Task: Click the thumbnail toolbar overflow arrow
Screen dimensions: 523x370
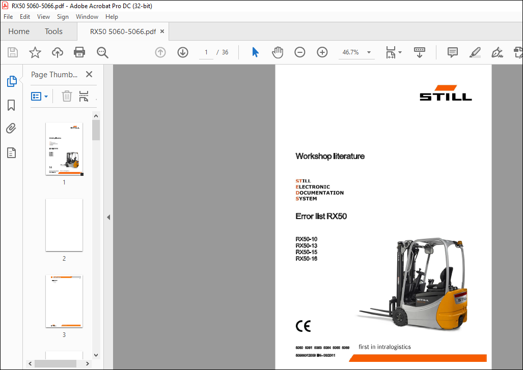Action: click(96, 99)
